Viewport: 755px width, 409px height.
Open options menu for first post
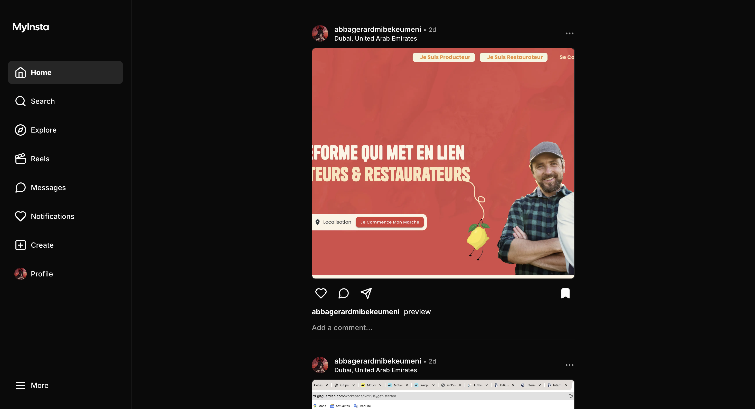569,33
